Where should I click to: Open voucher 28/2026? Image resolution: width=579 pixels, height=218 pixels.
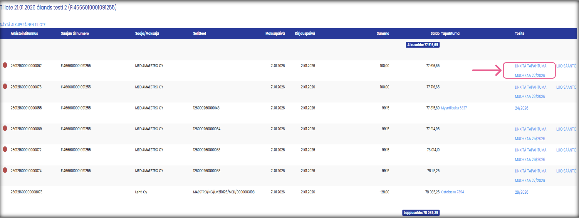pos(521,192)
